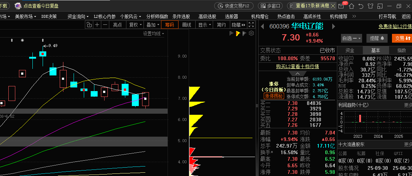The height and width of the screenshot is (176, 412).
Task: Click 更多 next to 利润趋势
Action: [408, 105]
